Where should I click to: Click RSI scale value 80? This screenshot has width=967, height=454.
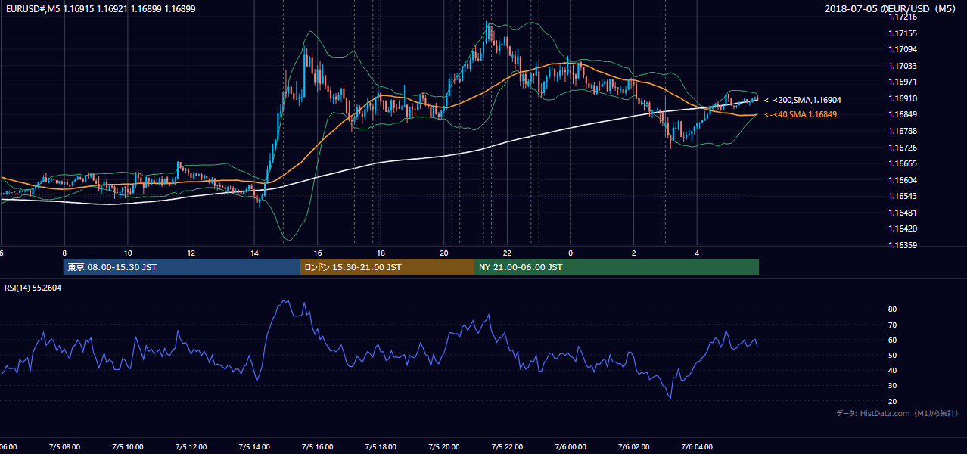pos(892,309)
